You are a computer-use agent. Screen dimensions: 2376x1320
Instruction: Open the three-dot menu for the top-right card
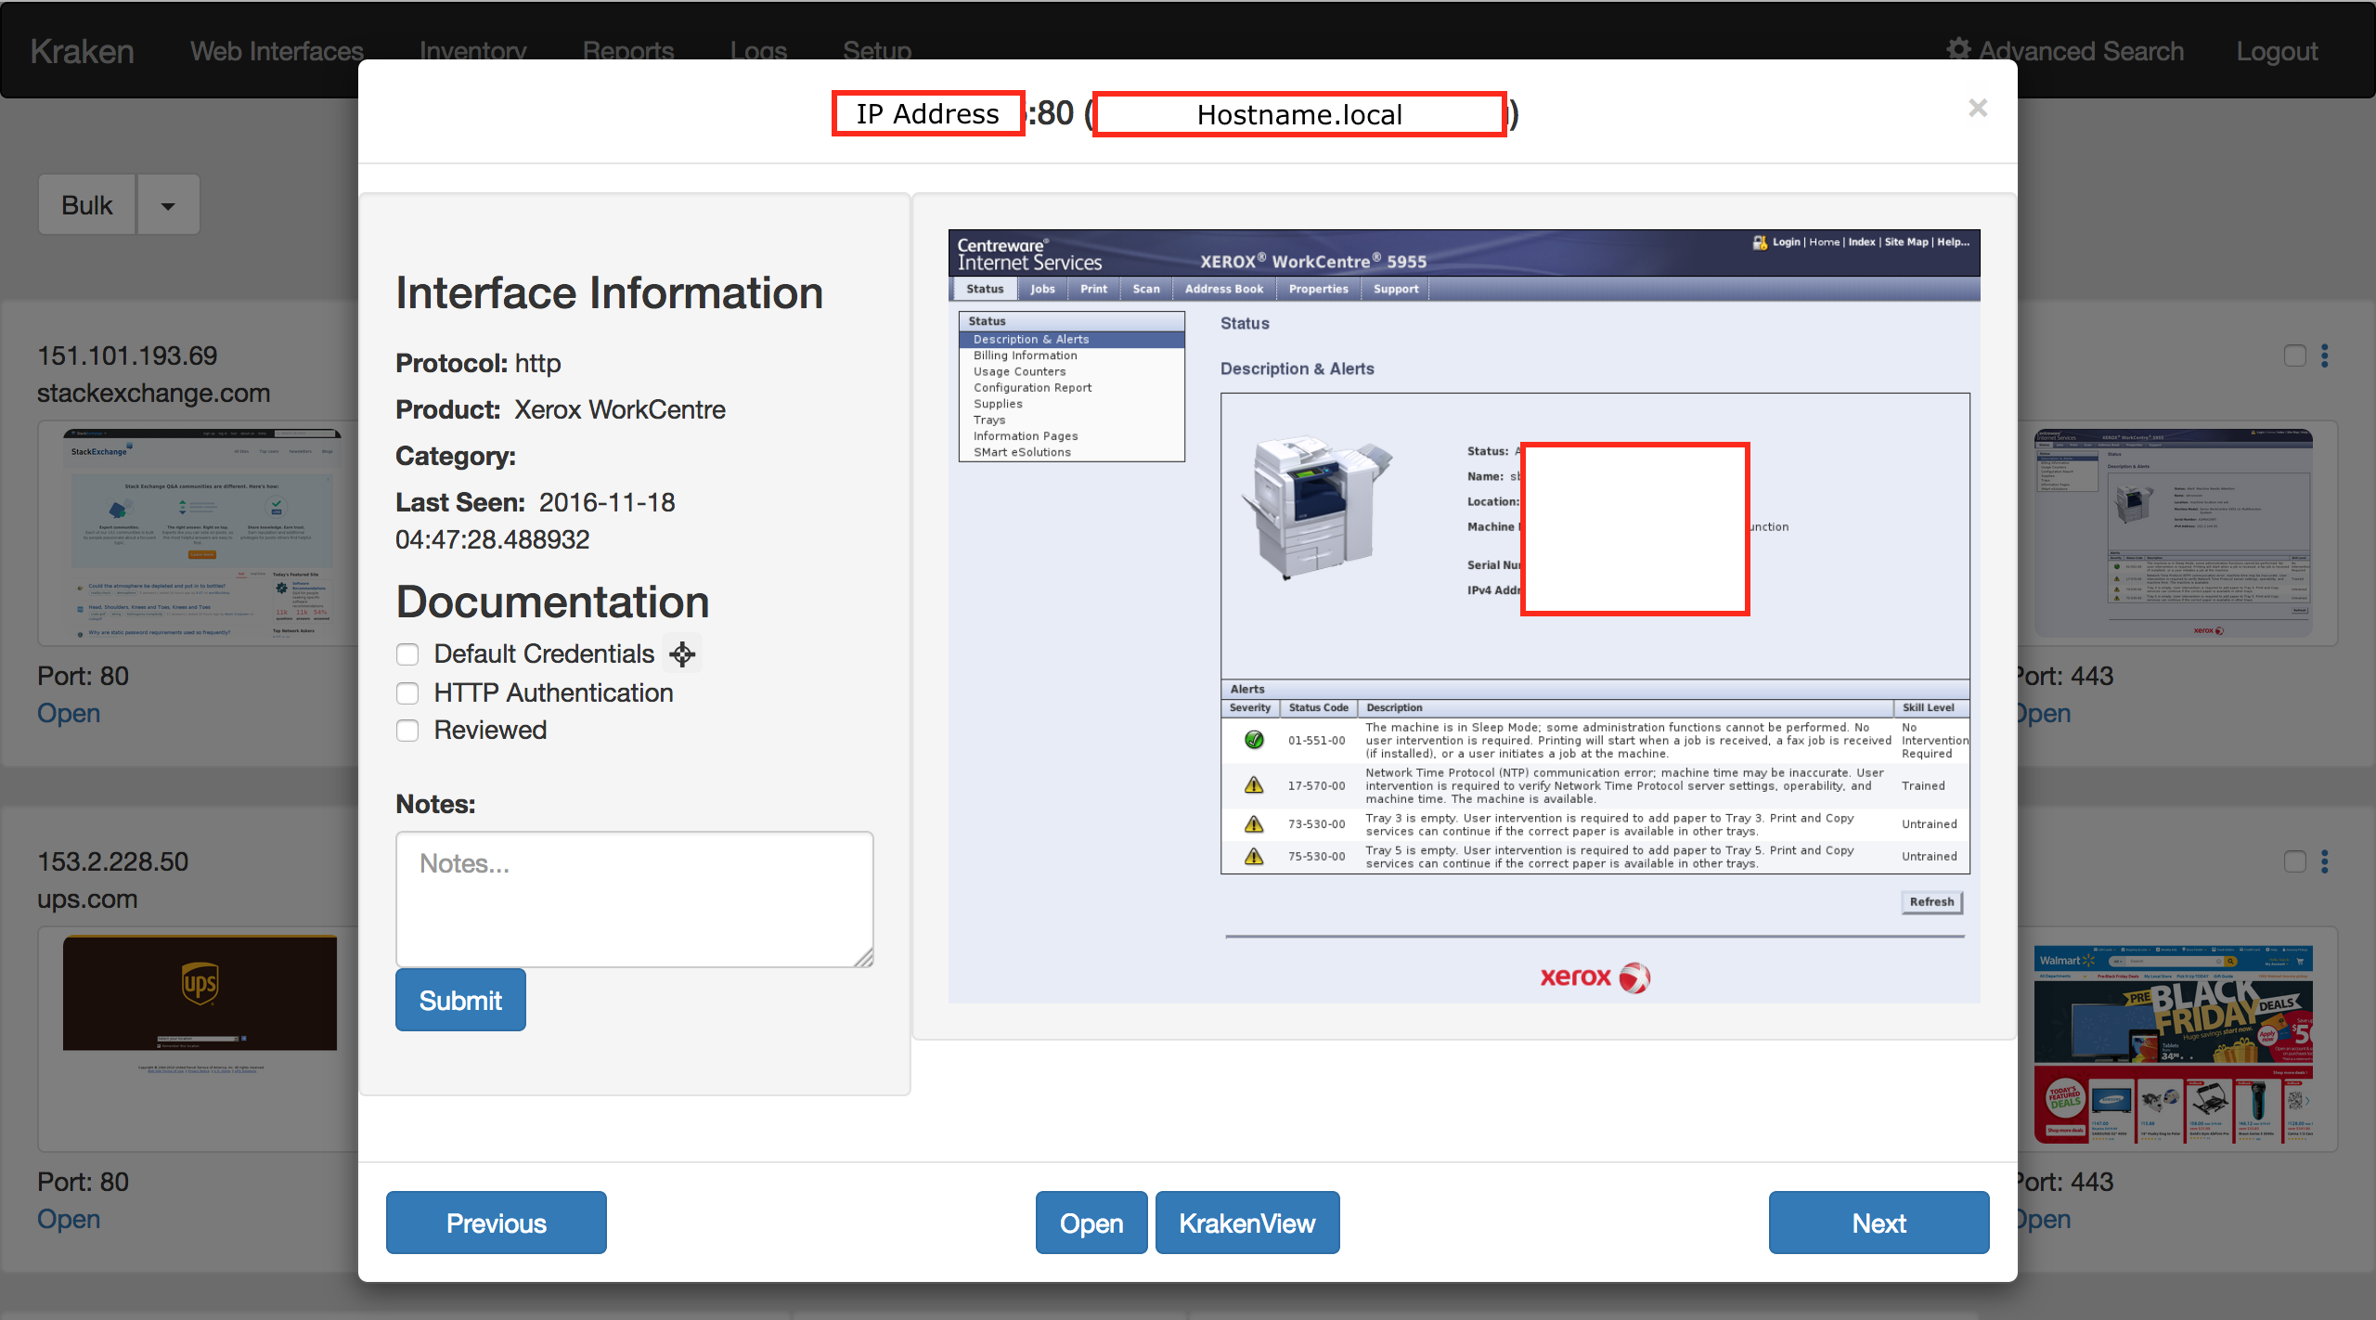[x=2325, y=356]
